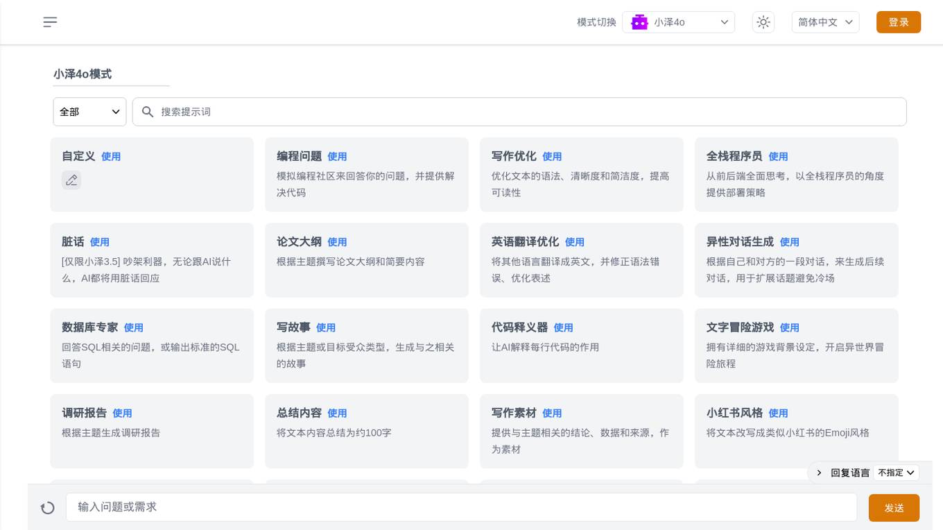The width and height of the screenshot is (943, 530).
Task: Open the 不指定 reply language dropdown
Action: point(897,472)
